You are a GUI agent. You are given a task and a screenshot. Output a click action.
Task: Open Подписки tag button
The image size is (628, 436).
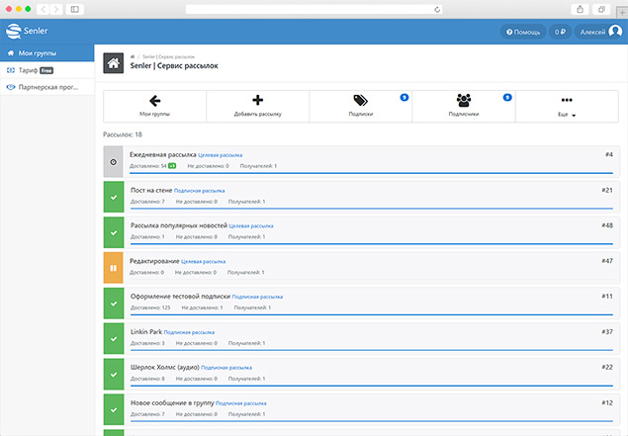click(360, 106)
